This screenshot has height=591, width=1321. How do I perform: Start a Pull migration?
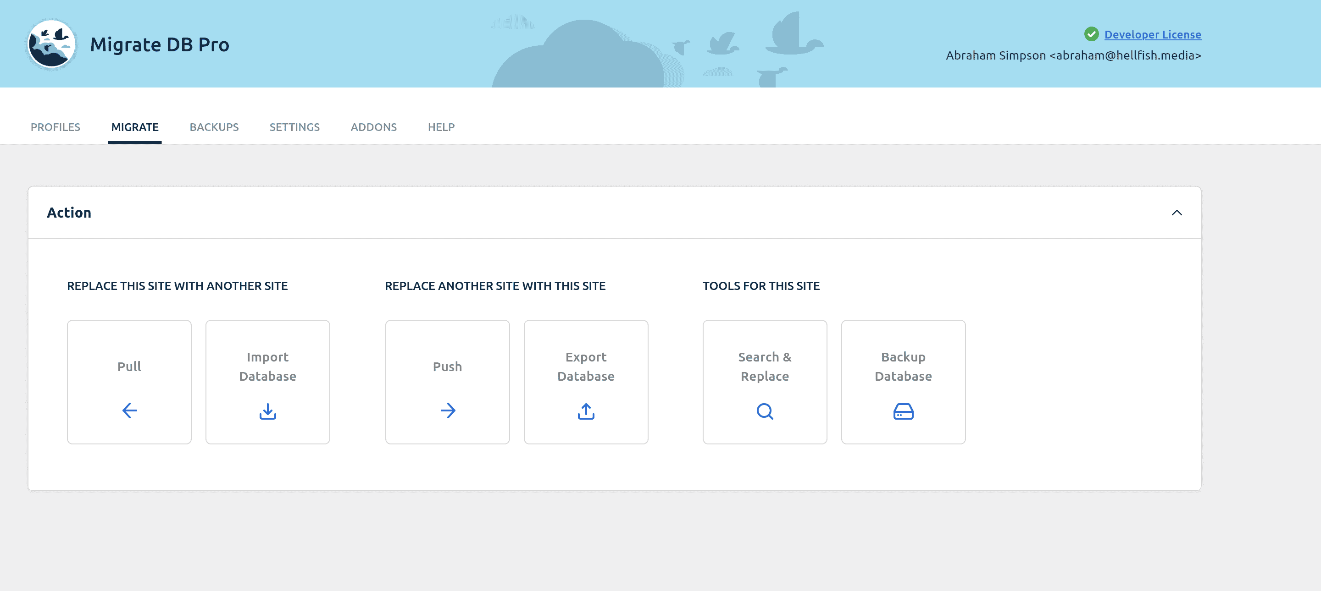pyautogui.click(x=129, y=382)
